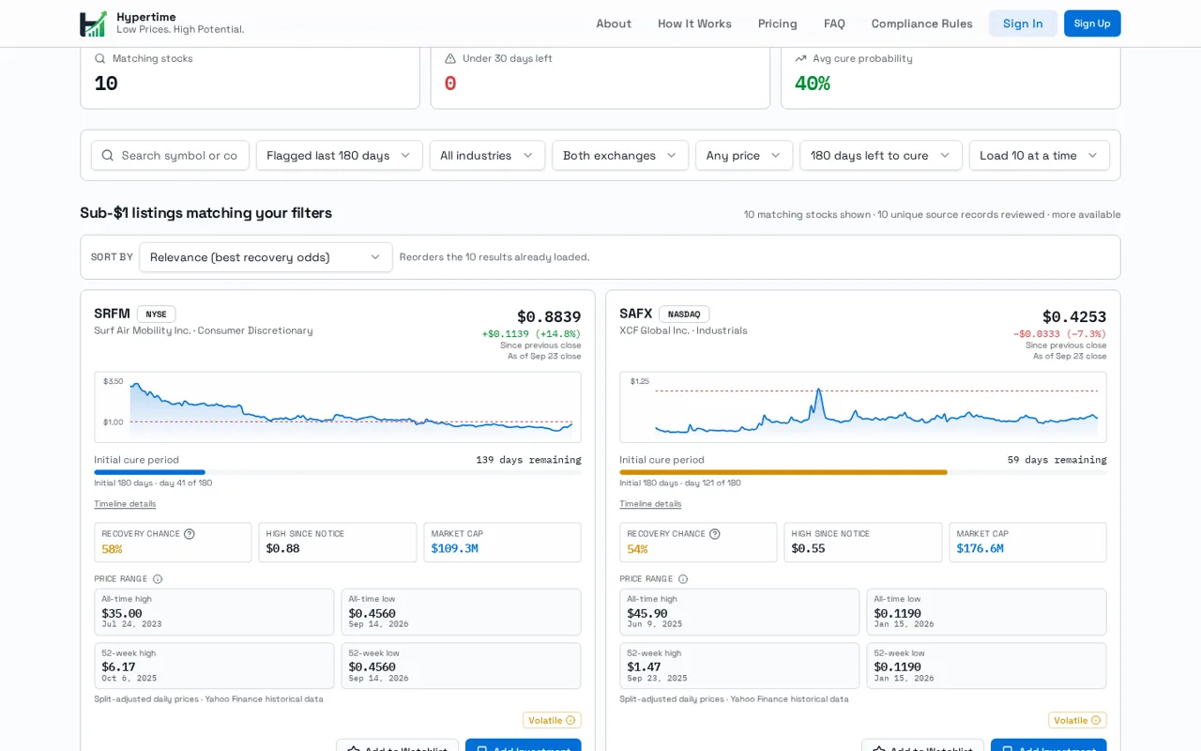Image resolution: width=1201 pixels, height=751 pixels.
Task: Open the FAQ nav link
Action: 834,23
